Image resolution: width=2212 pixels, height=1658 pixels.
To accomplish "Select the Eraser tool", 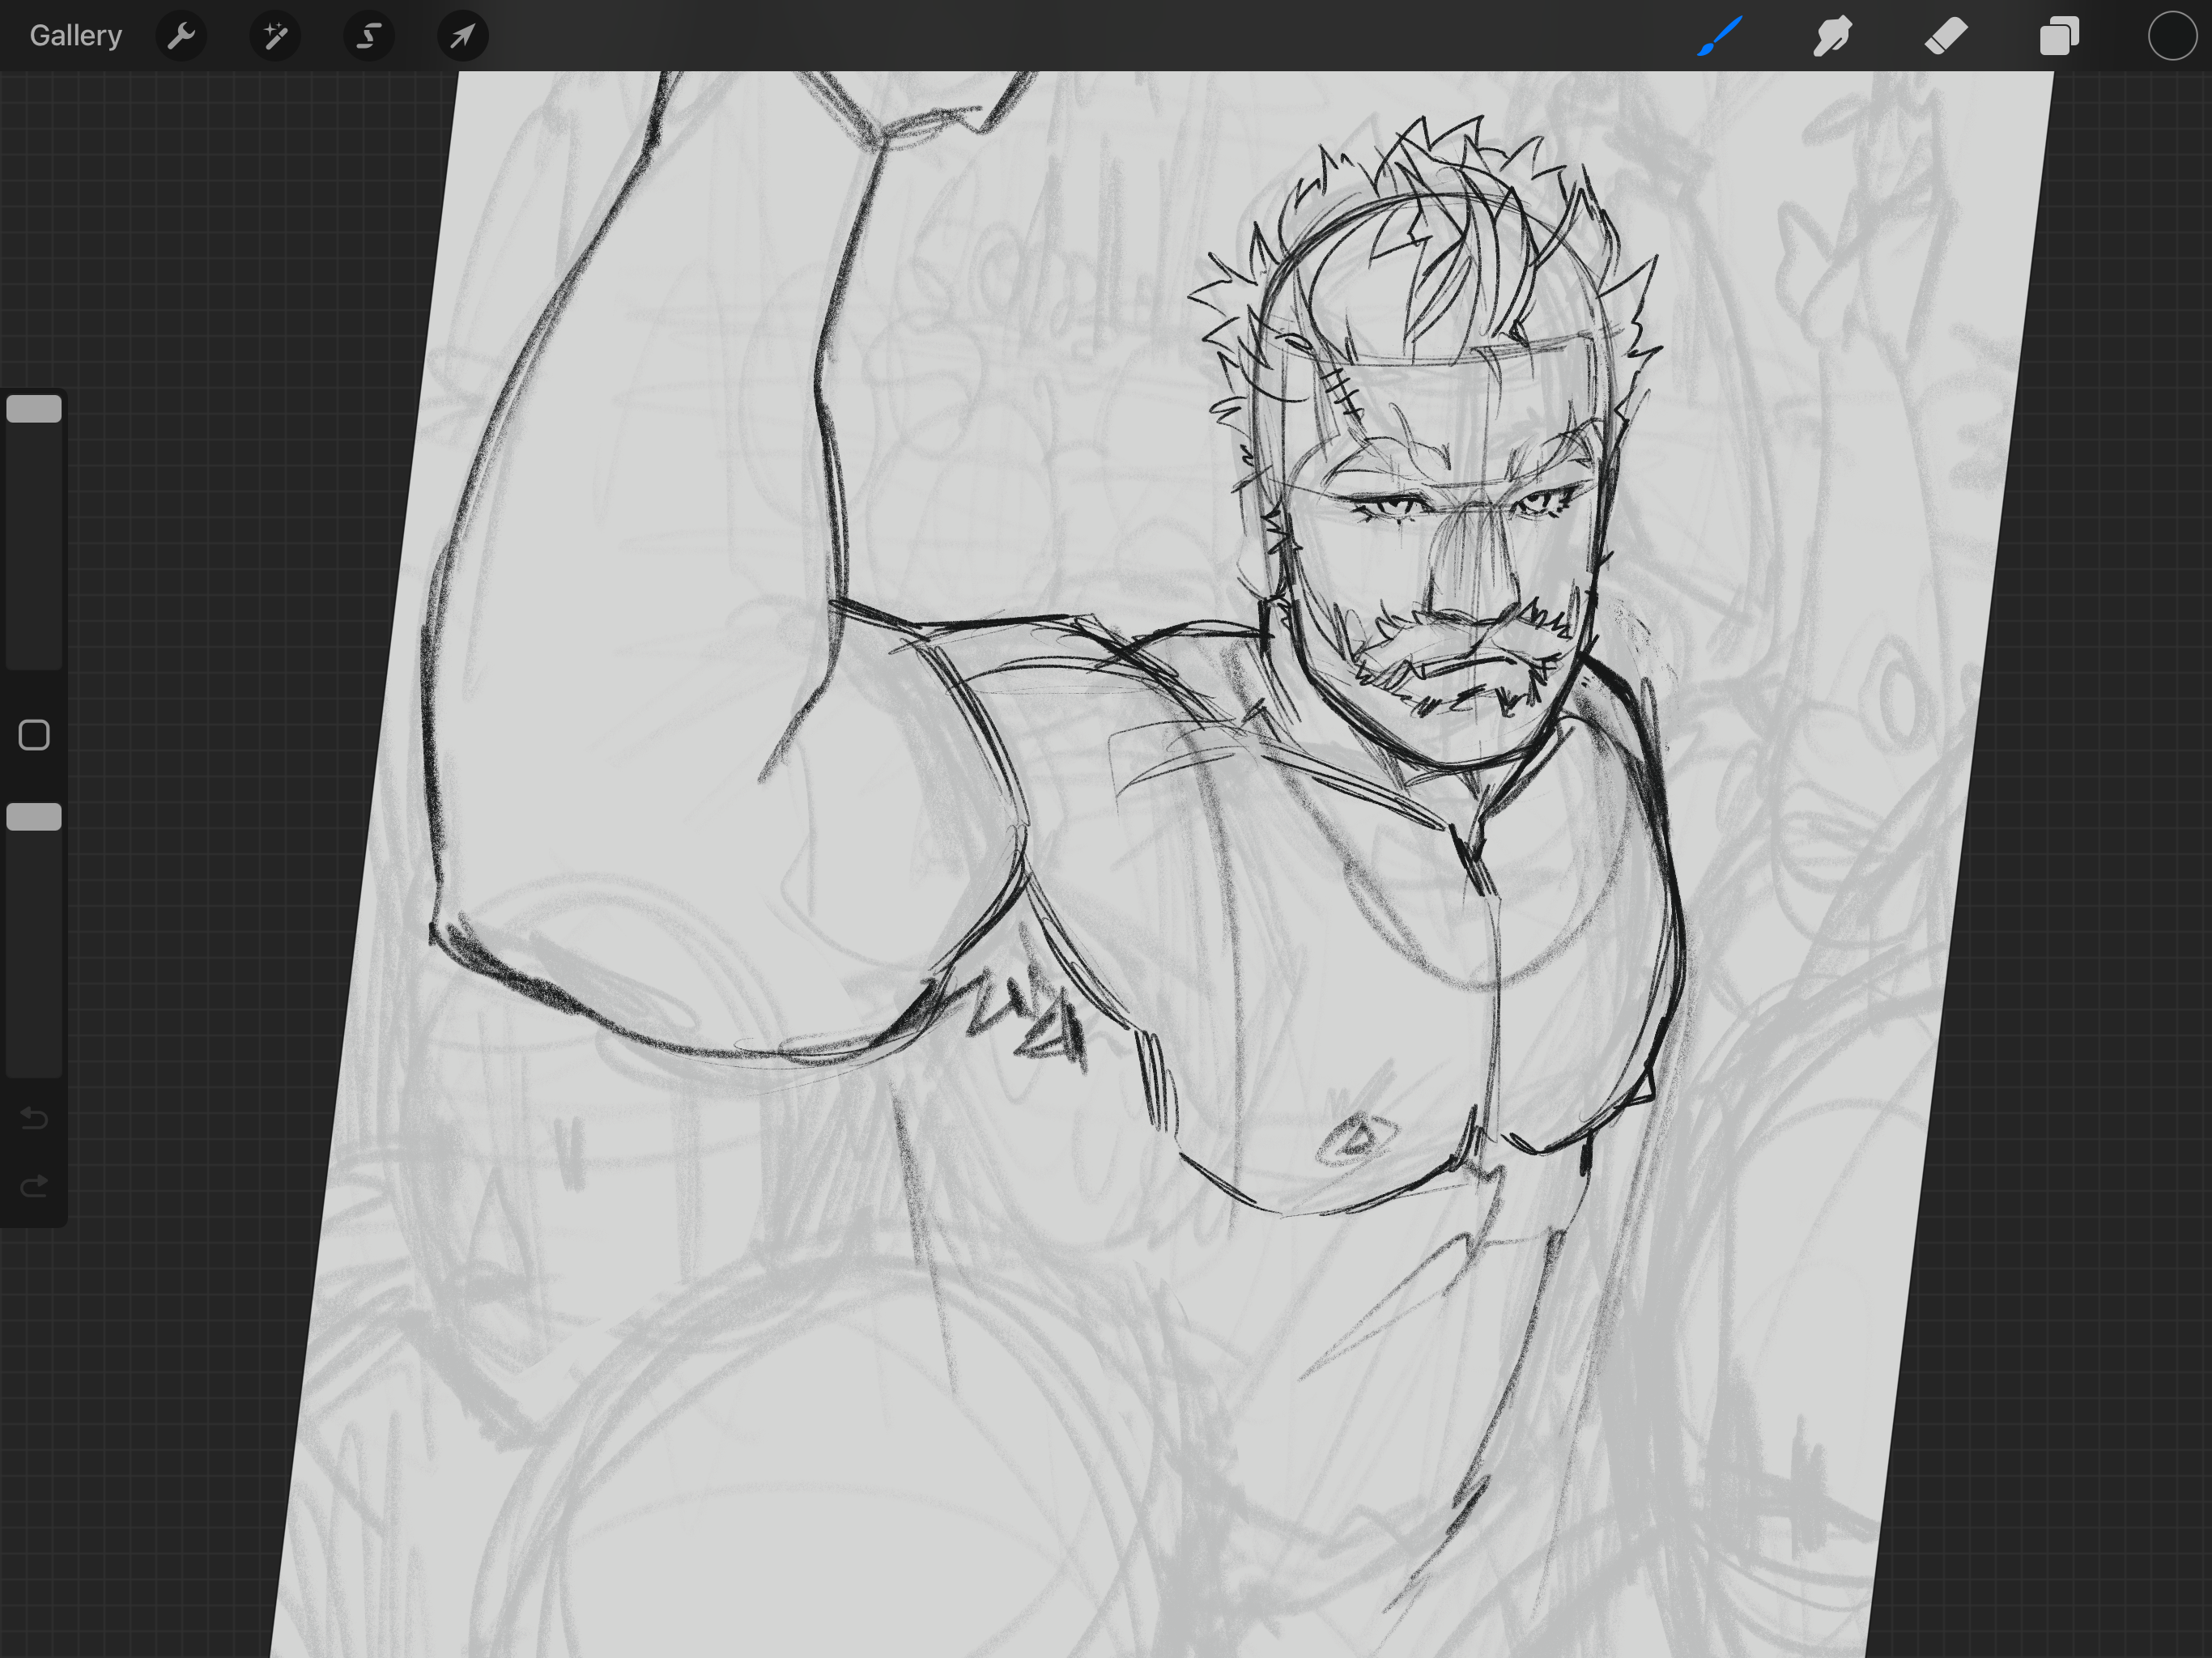I will click(1946, 36).
